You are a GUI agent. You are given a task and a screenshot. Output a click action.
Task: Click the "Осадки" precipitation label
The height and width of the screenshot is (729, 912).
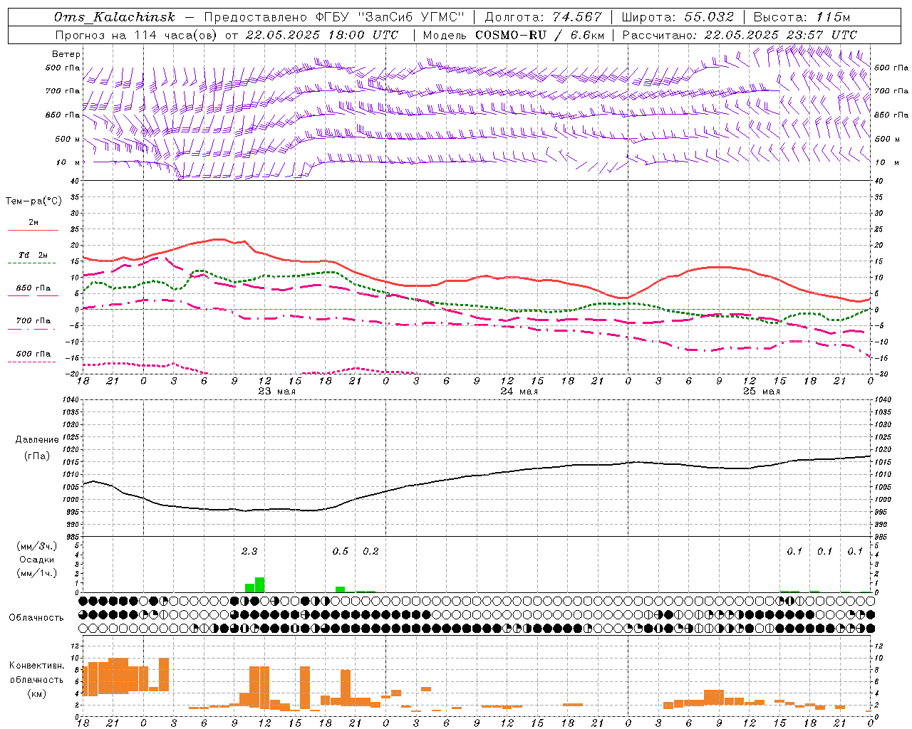pyautogui.click(x=37, y=560)
